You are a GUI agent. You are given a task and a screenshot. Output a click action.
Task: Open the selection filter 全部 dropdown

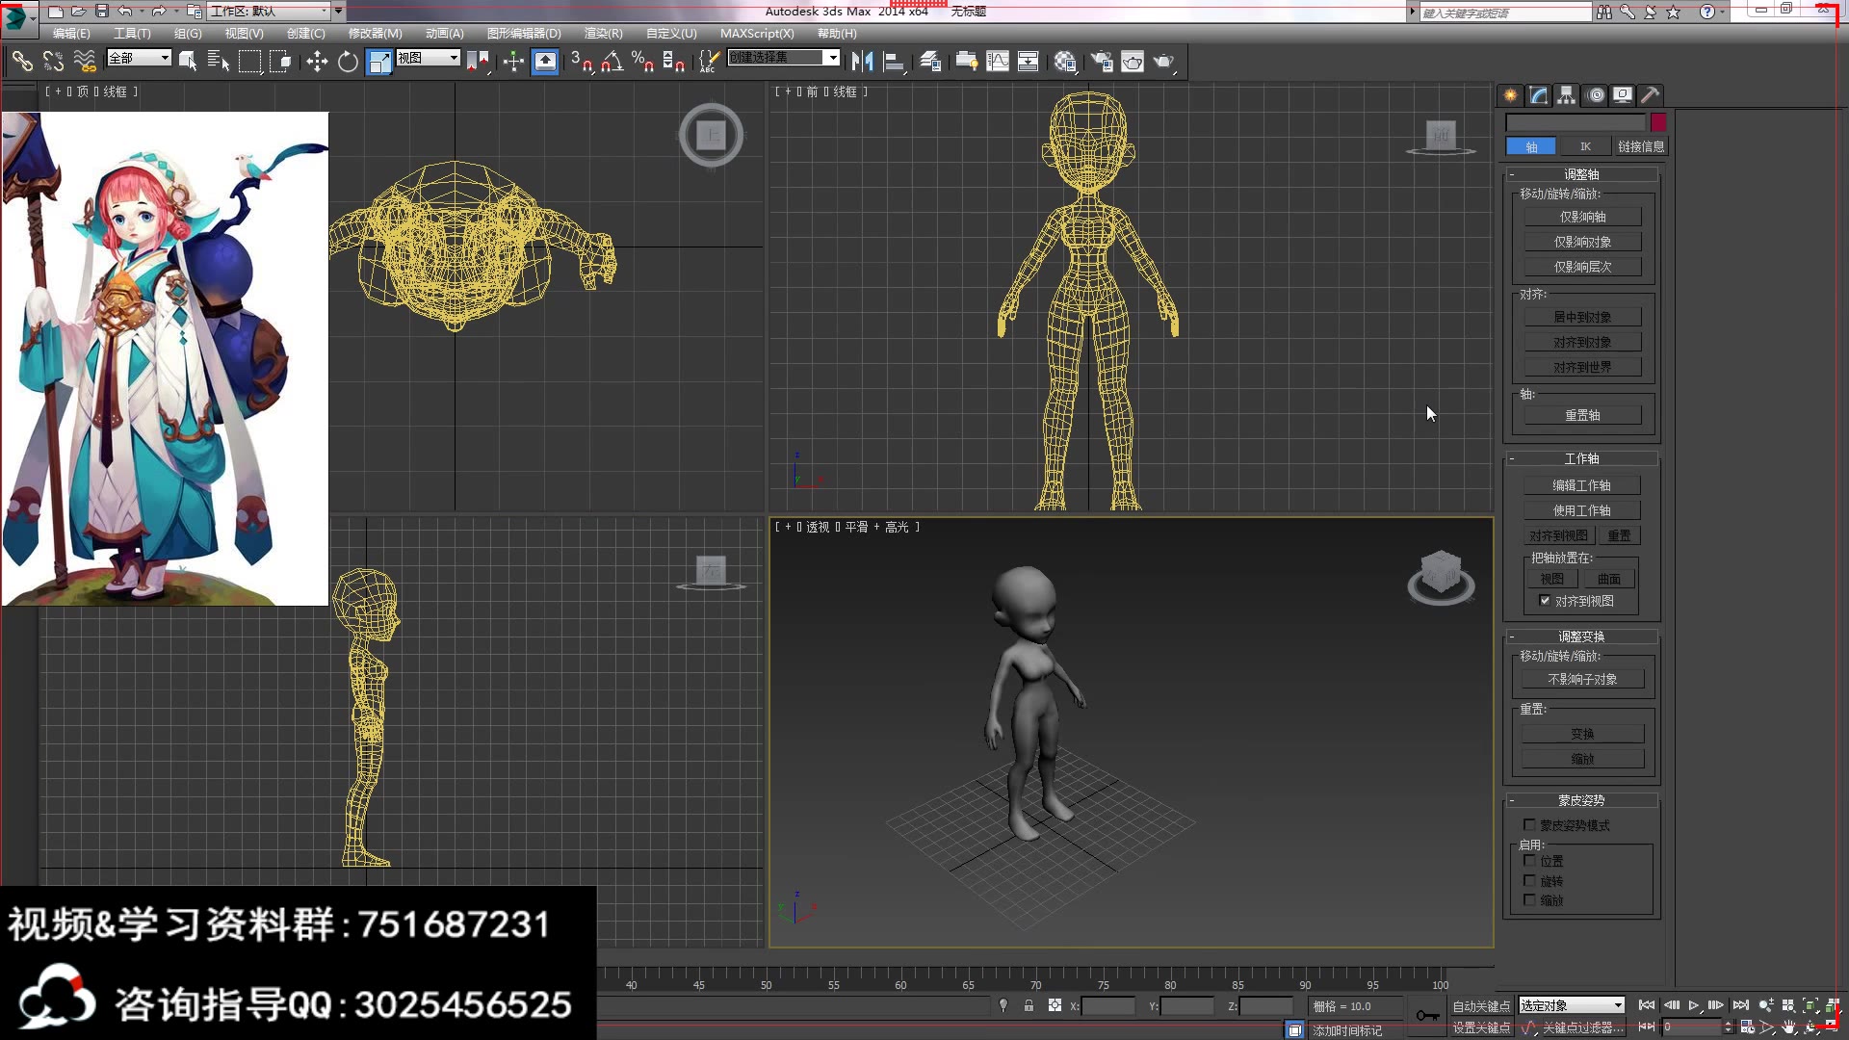tap(139, 58)
